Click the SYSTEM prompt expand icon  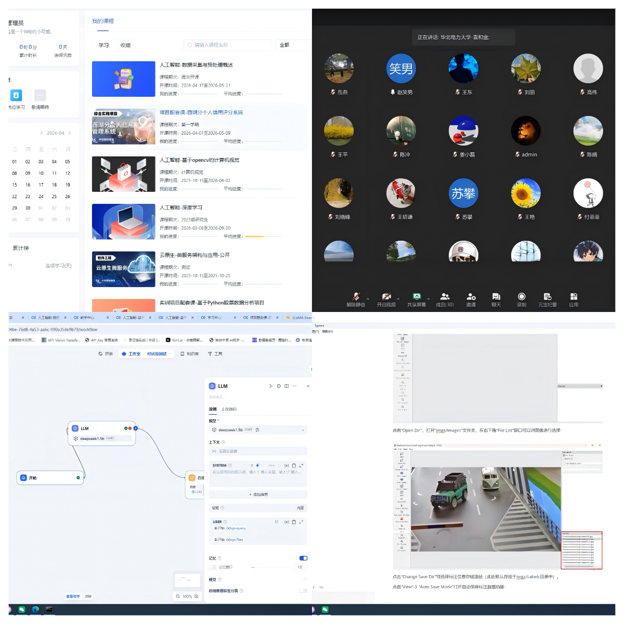coord(301,465)
